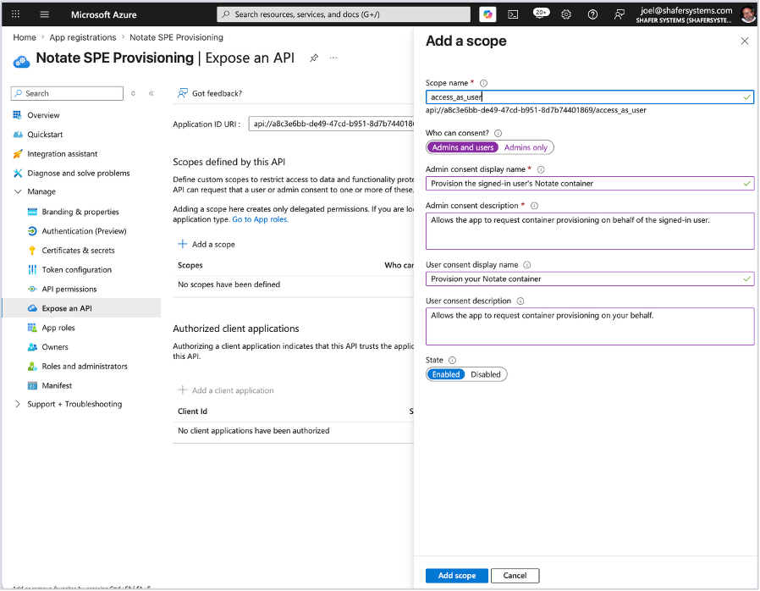This screenshot has height=591, width=760.
Task: Set scope state to Disabled
Action: (485, 374)
